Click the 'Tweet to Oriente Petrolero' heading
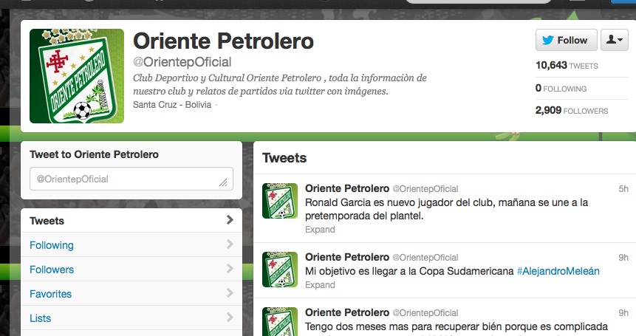The width and height of the screenshot is (636, 336). 94,154
